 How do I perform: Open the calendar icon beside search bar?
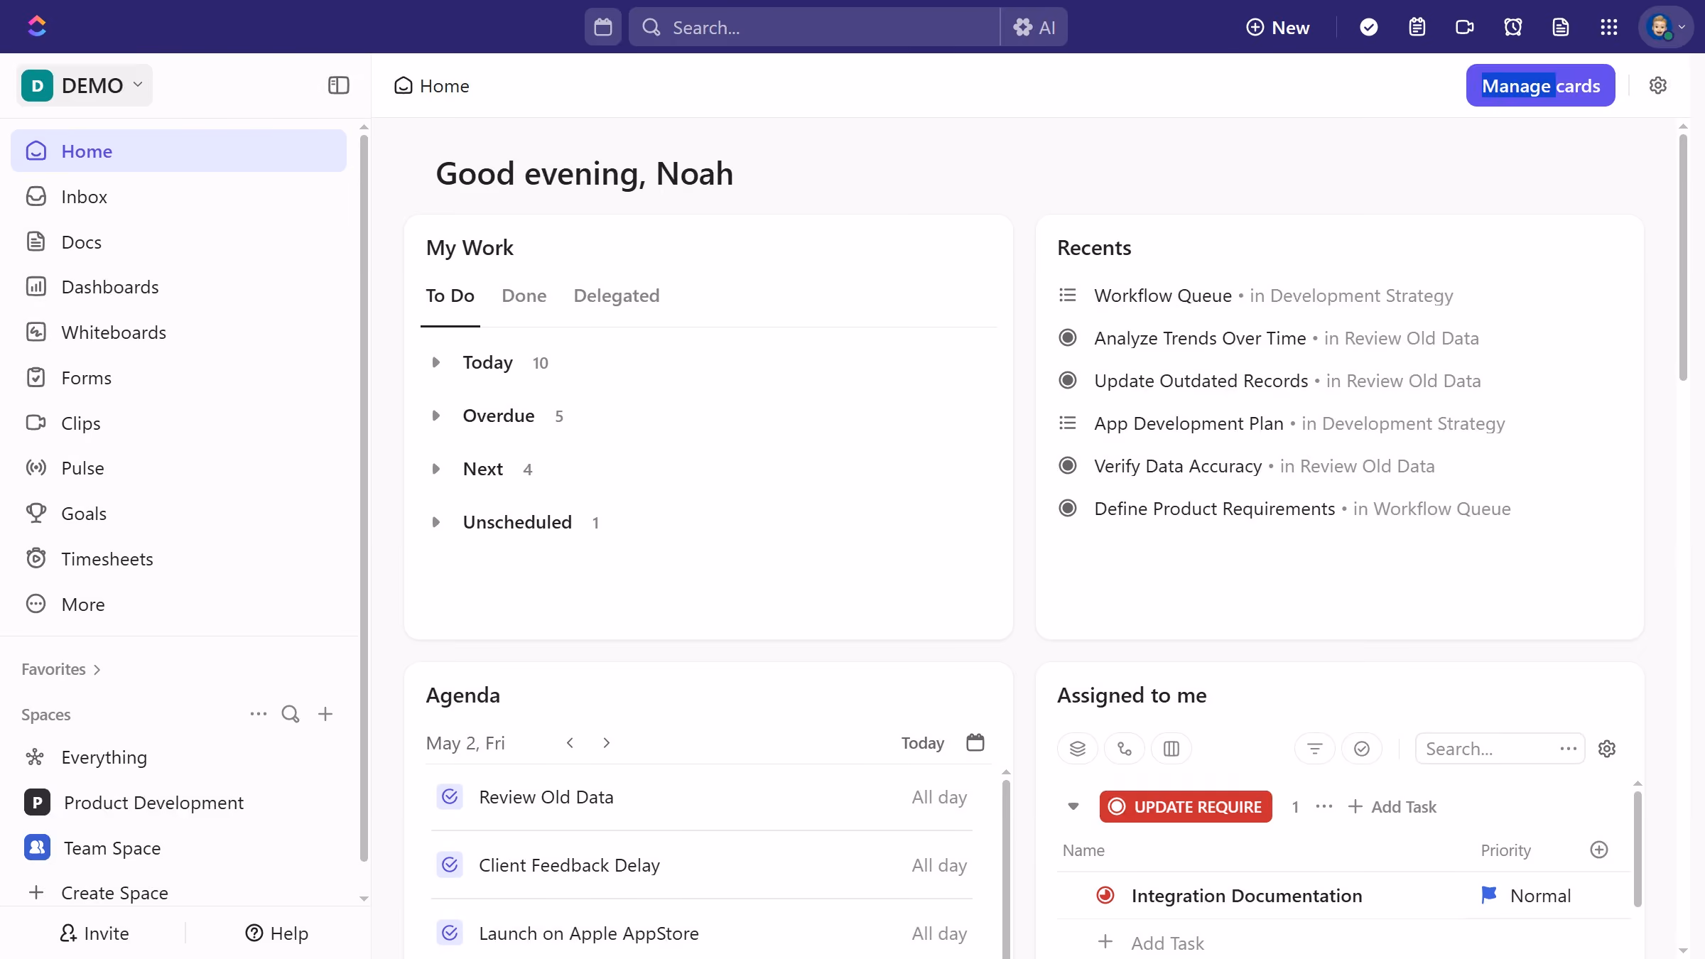[x=602, y=27]
